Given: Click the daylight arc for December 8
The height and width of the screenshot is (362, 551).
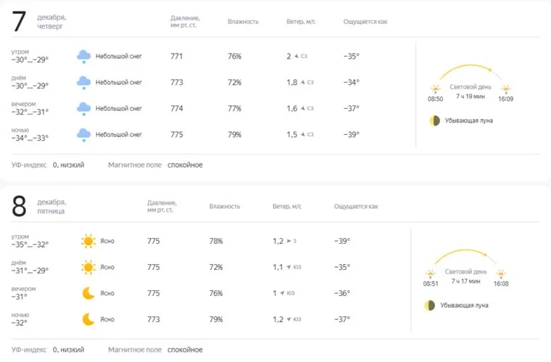Looking at the screenshot, I should coord(464,252).
